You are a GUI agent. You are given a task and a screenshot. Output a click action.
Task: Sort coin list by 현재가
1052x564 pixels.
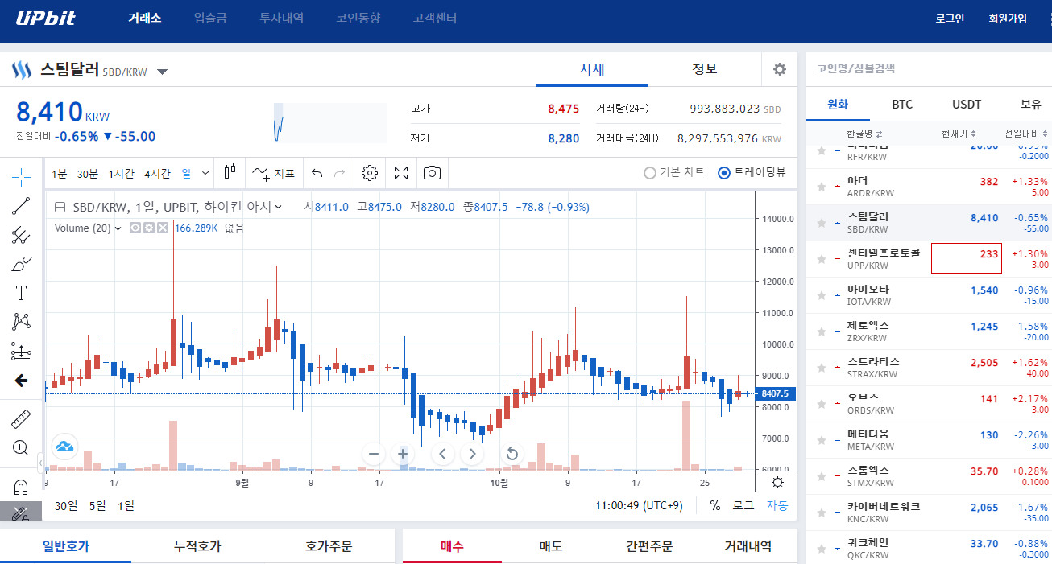click(959, 134)
